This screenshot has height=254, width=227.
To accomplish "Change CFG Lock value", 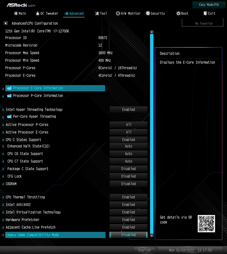I will point(129,176).
